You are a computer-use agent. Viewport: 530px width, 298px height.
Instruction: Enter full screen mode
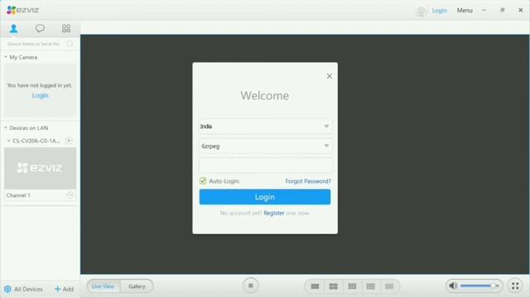[515, 286]
